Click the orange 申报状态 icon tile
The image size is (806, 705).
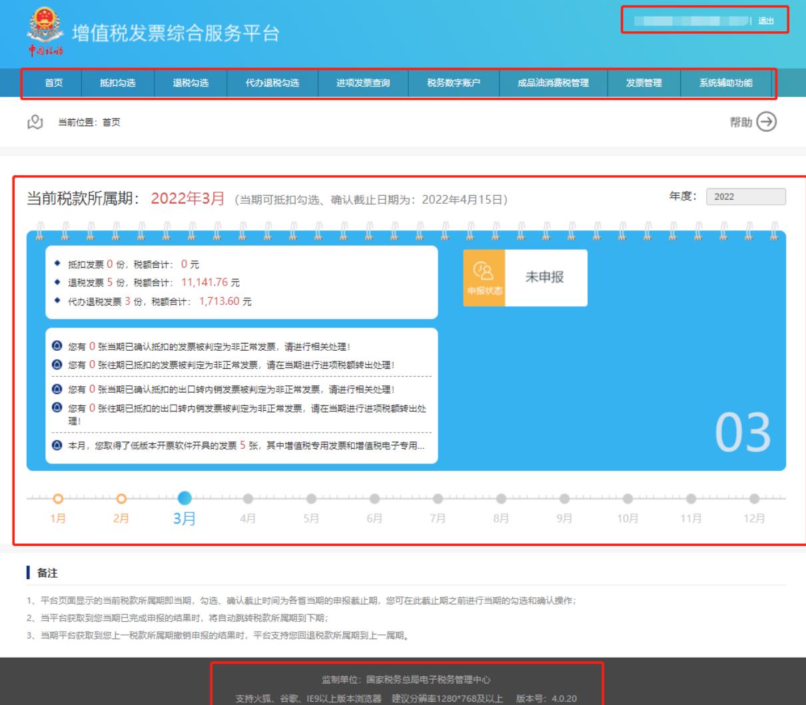pos(484,278)
